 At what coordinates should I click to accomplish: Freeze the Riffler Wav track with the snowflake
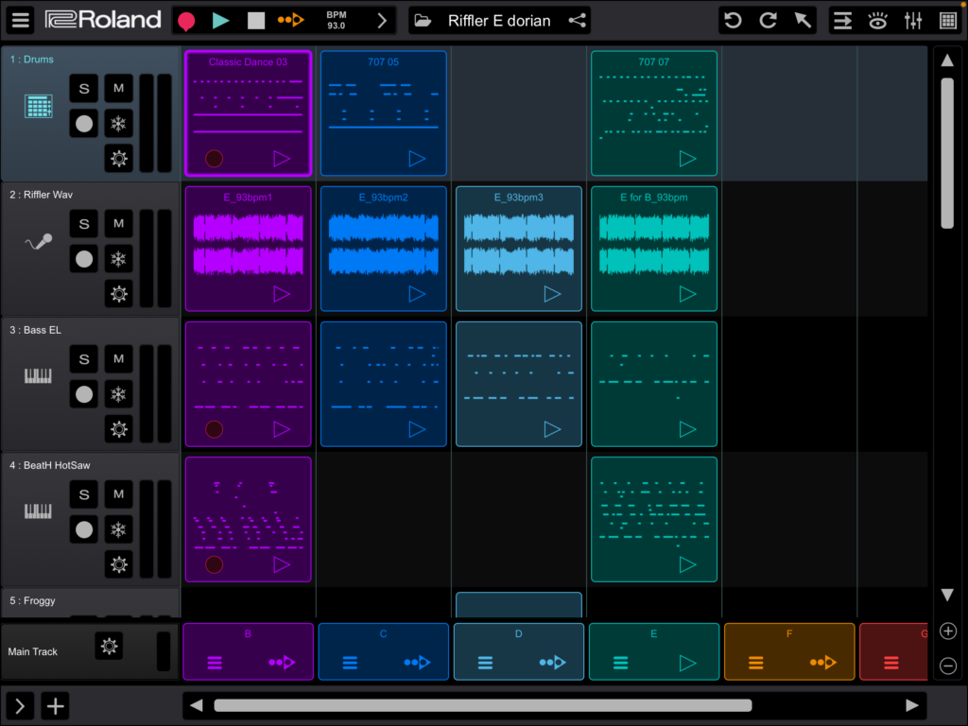[x=118, y=258]
